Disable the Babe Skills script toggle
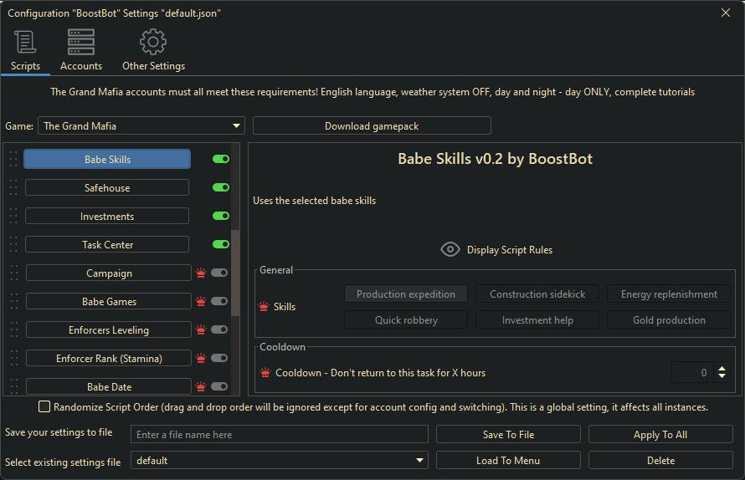This screenshot has height=480, width=745. [221, 159]
